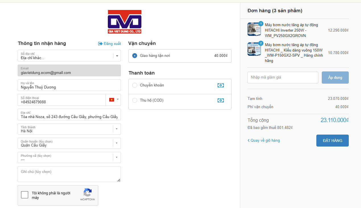Click price 12.290.000đ
361x208 pixels.
338,30
